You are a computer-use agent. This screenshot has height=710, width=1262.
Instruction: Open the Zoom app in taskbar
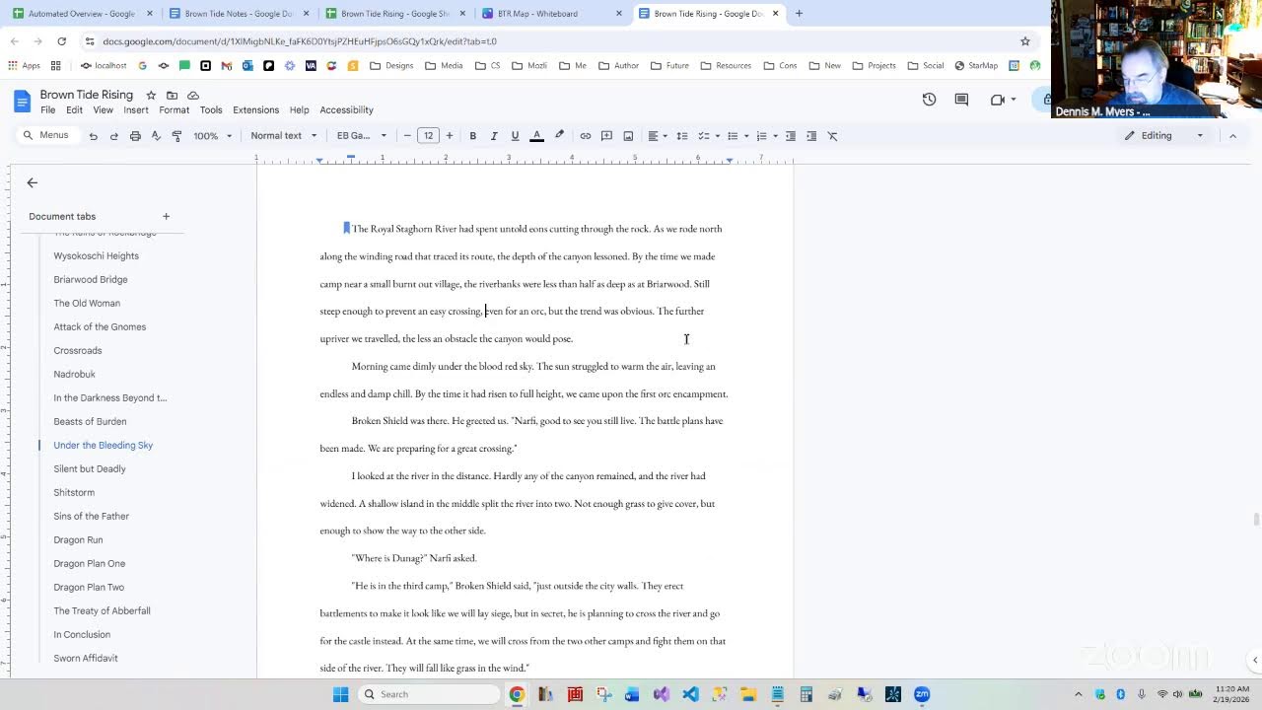922,694
